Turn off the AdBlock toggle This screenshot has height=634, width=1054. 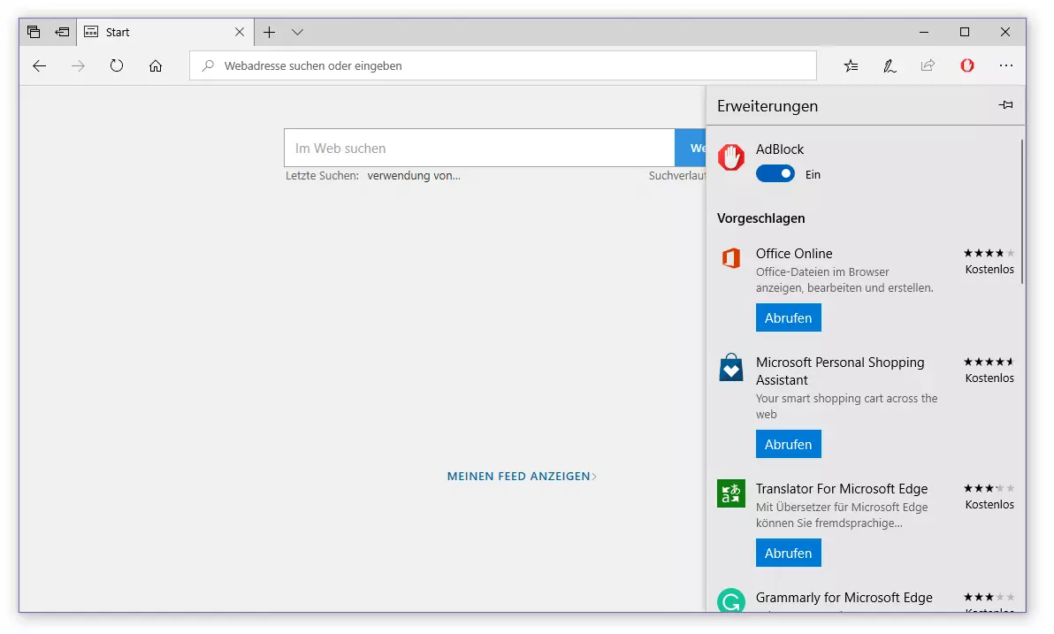coord(775,174)
